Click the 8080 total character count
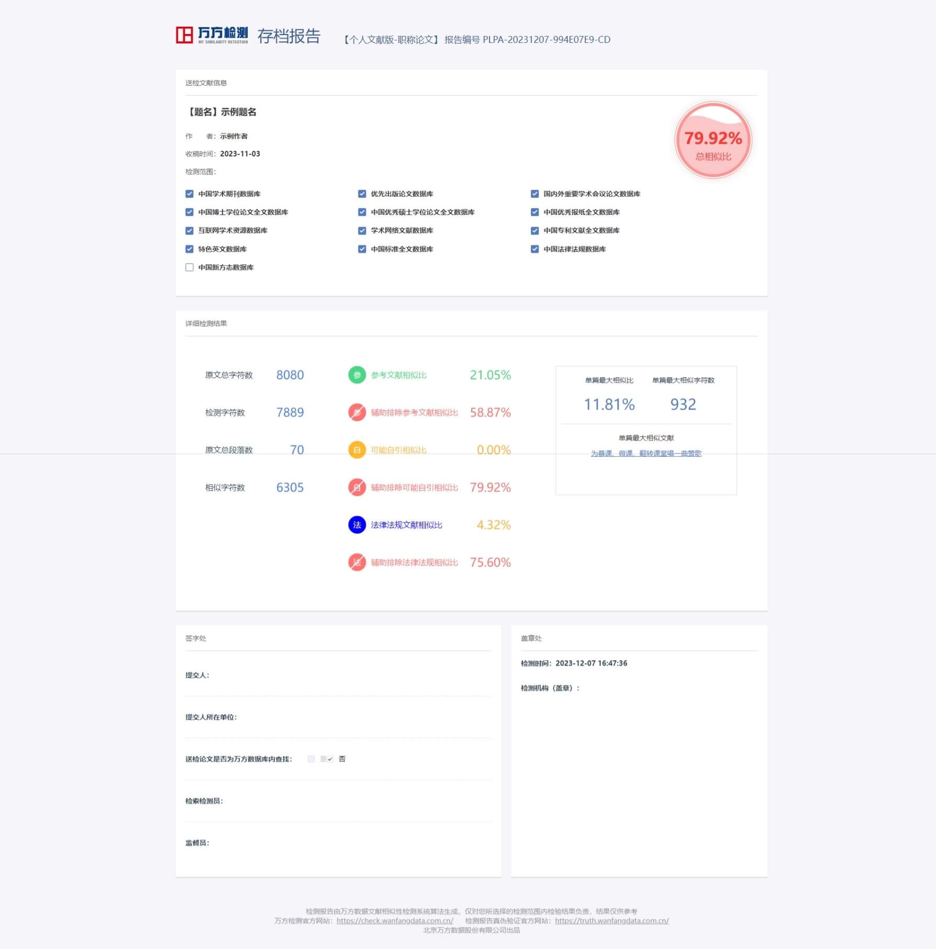The height and width of the screenshot is (949, 936). coord(289,375)
